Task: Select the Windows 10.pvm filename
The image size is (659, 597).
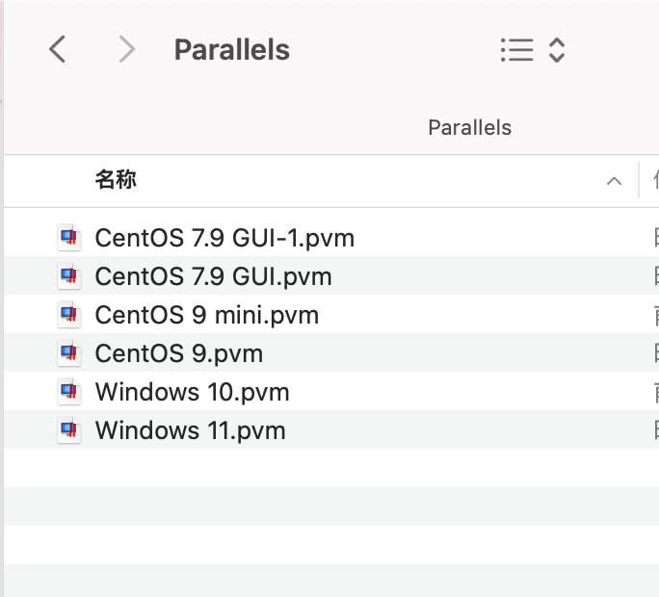Action: click(193, 392)
